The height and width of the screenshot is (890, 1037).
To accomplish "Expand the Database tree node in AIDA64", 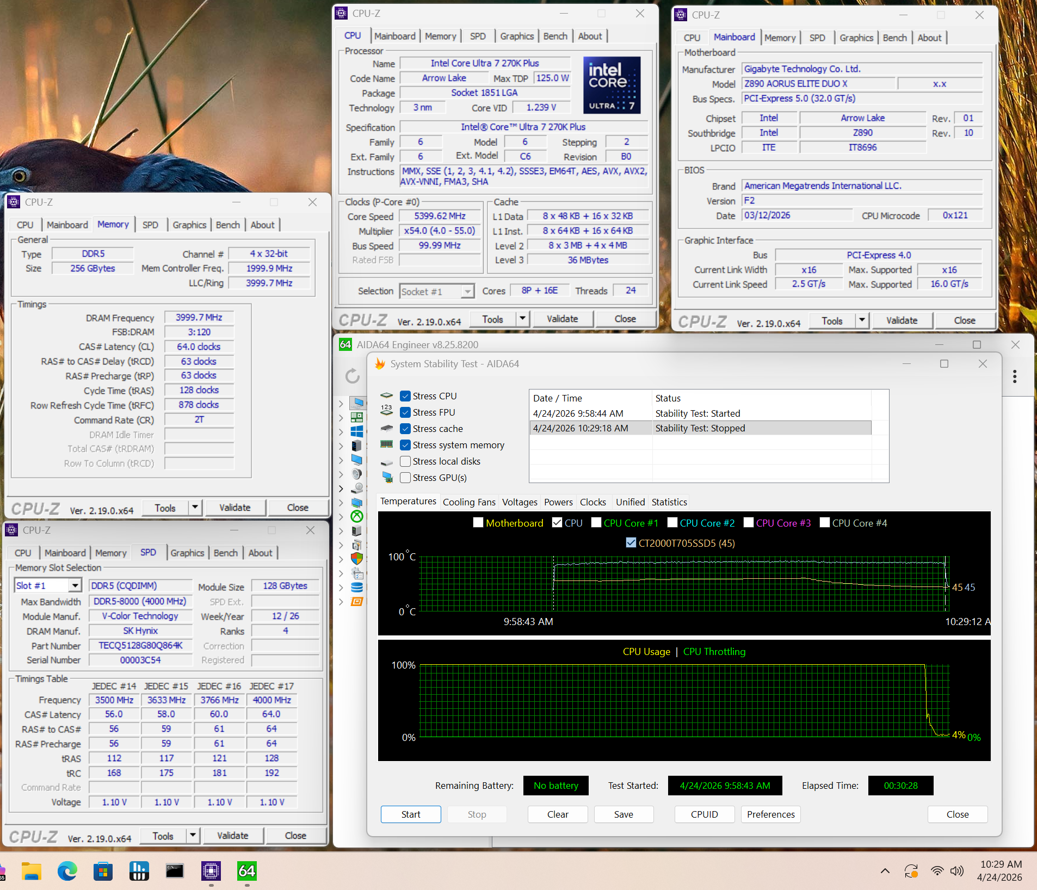I will click(341, 587).
